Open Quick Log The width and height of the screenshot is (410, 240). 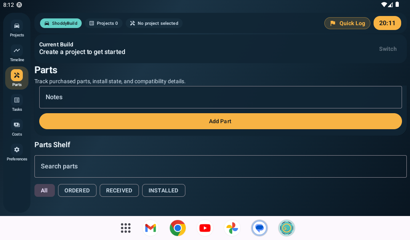(347, 23)
